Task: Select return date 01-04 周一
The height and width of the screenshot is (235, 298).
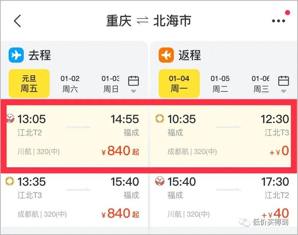Action: (179, 83)
